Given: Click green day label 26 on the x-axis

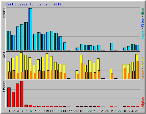Looking at the screenshot, I should tap(115, 111).
